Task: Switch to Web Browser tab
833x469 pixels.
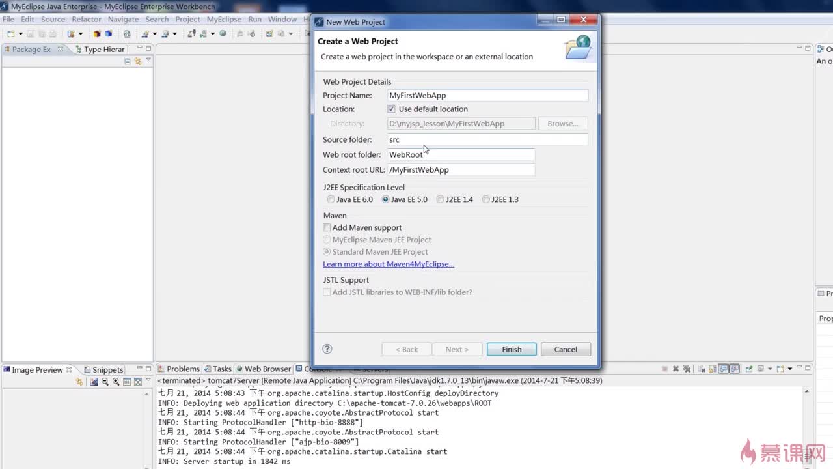Action: point(264,369)
